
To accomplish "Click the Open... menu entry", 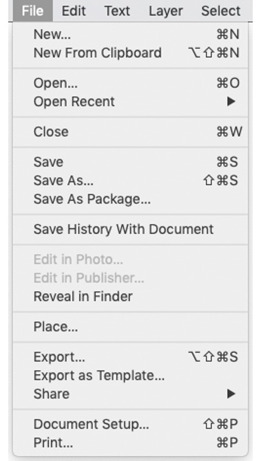I will coord(130,83).
